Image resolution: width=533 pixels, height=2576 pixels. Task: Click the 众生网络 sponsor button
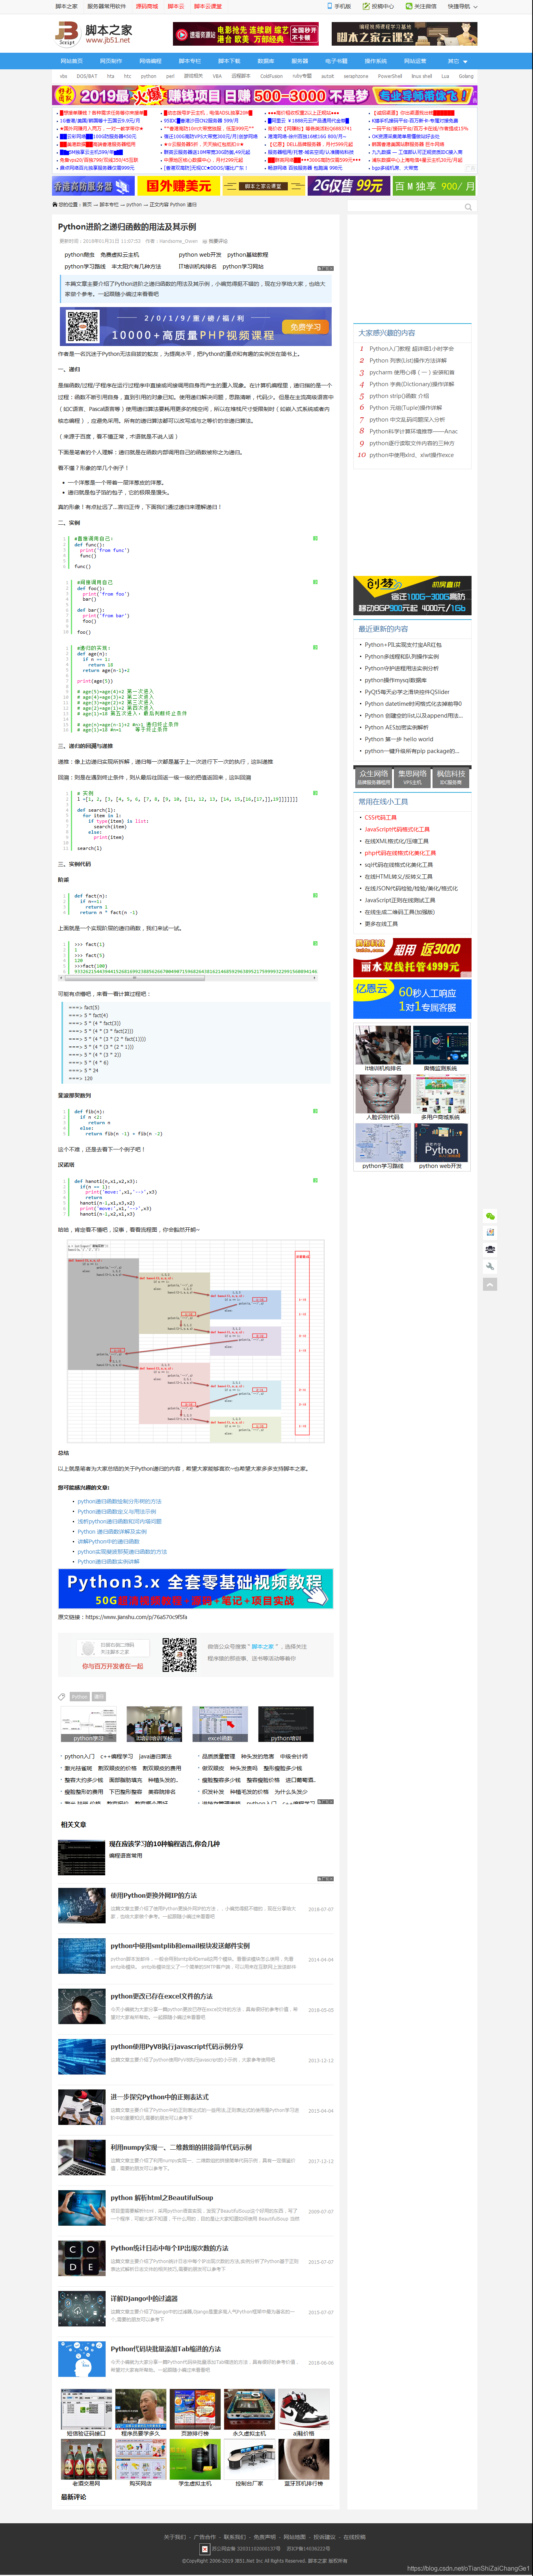tap(373, 777)
